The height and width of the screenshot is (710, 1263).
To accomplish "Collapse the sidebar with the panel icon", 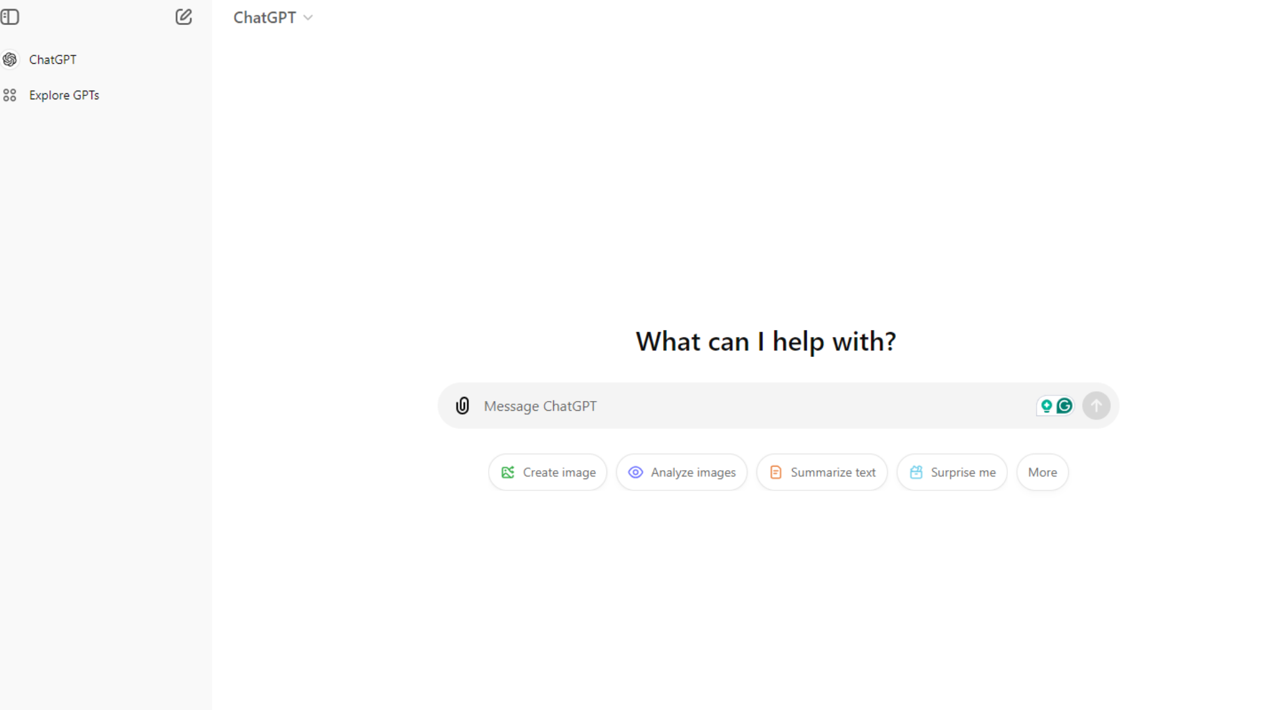I will click(x=10, y=17).
